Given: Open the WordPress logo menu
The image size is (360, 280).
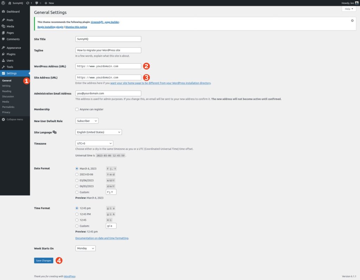Looking at the screenshot, I should [x=3, y=3].
